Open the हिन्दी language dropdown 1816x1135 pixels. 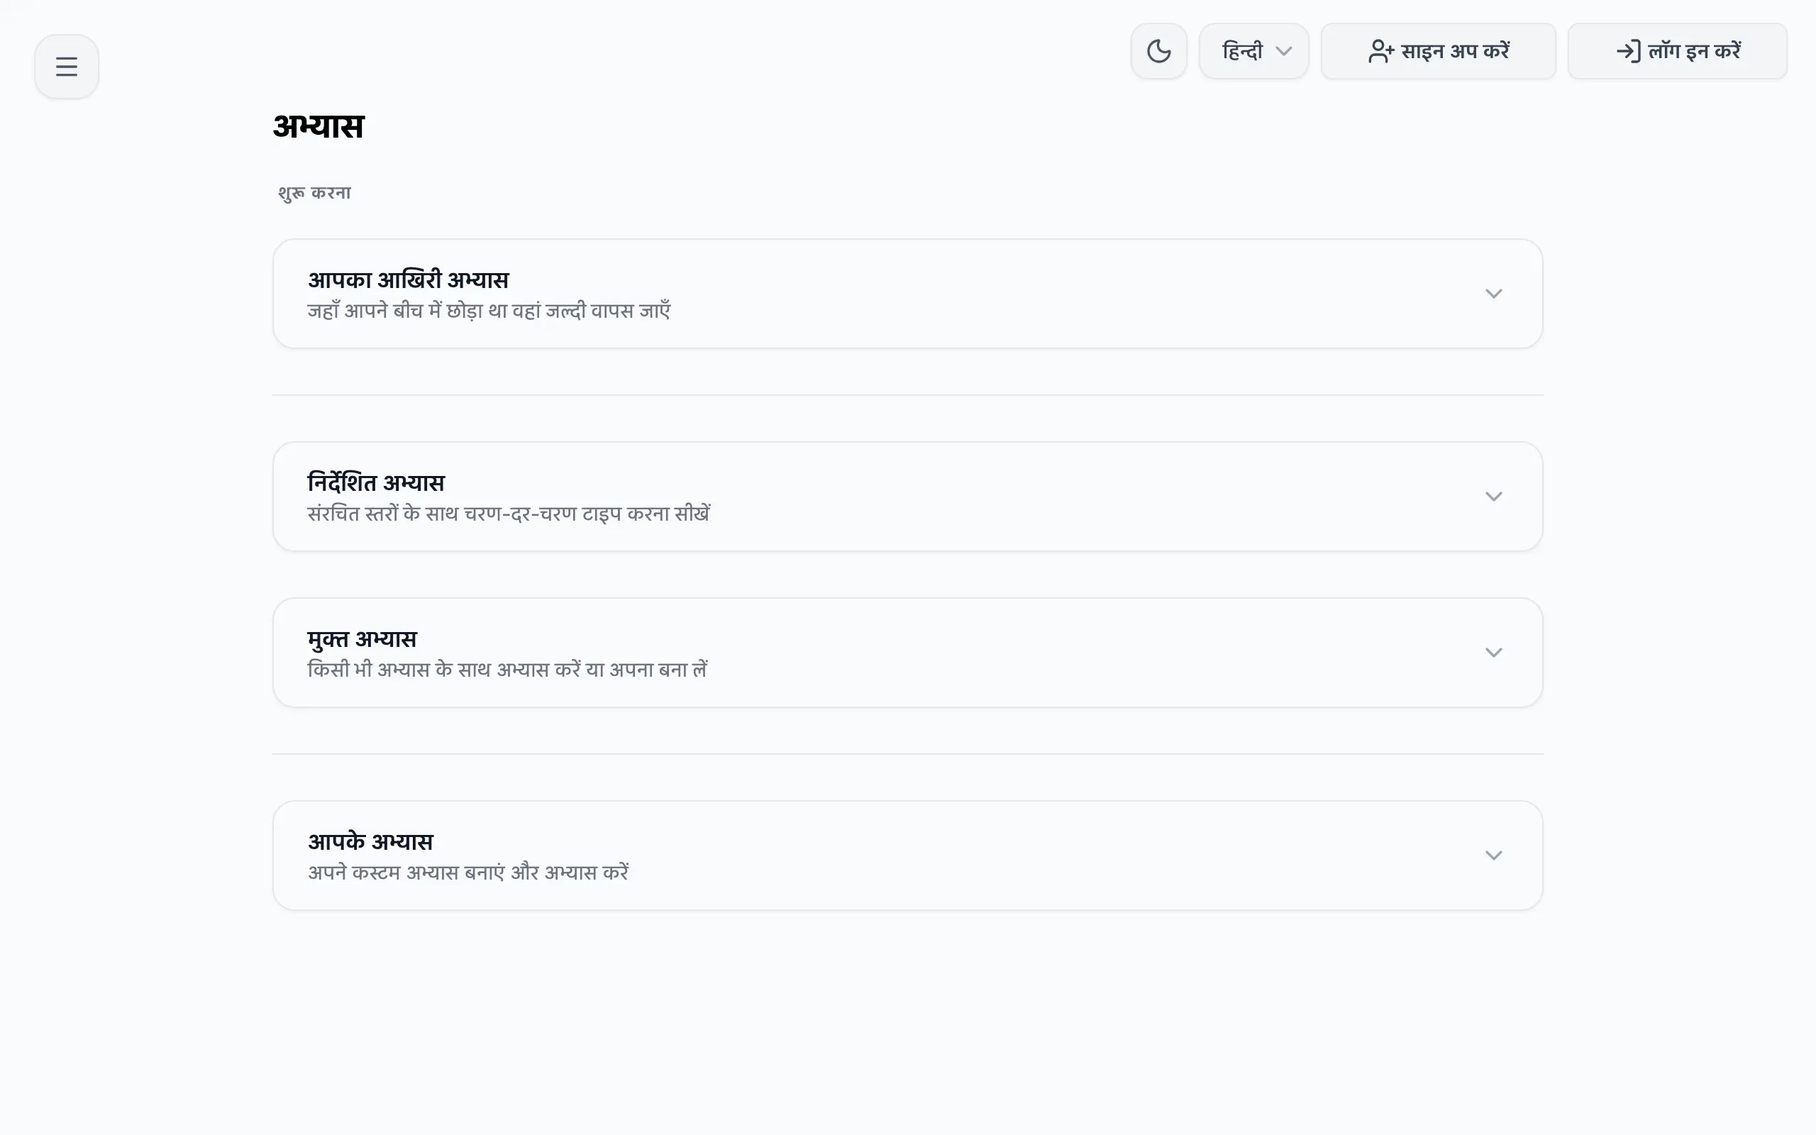1253,51
